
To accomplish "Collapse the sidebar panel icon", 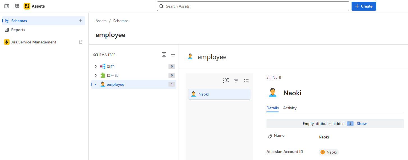I will click(7, 6).
